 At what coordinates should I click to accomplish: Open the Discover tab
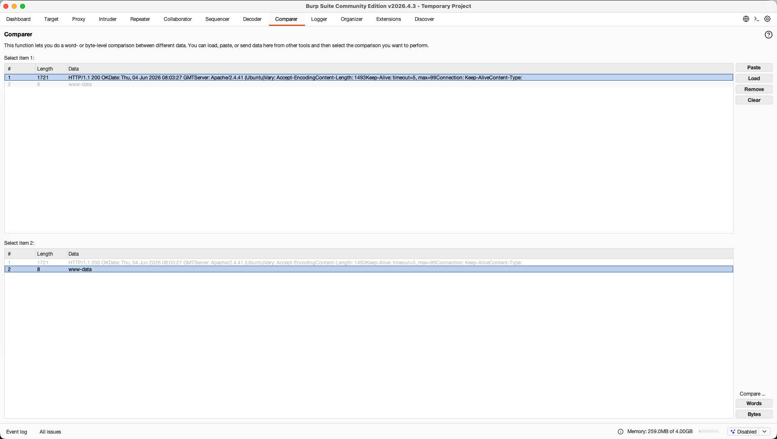coord(424,19)
